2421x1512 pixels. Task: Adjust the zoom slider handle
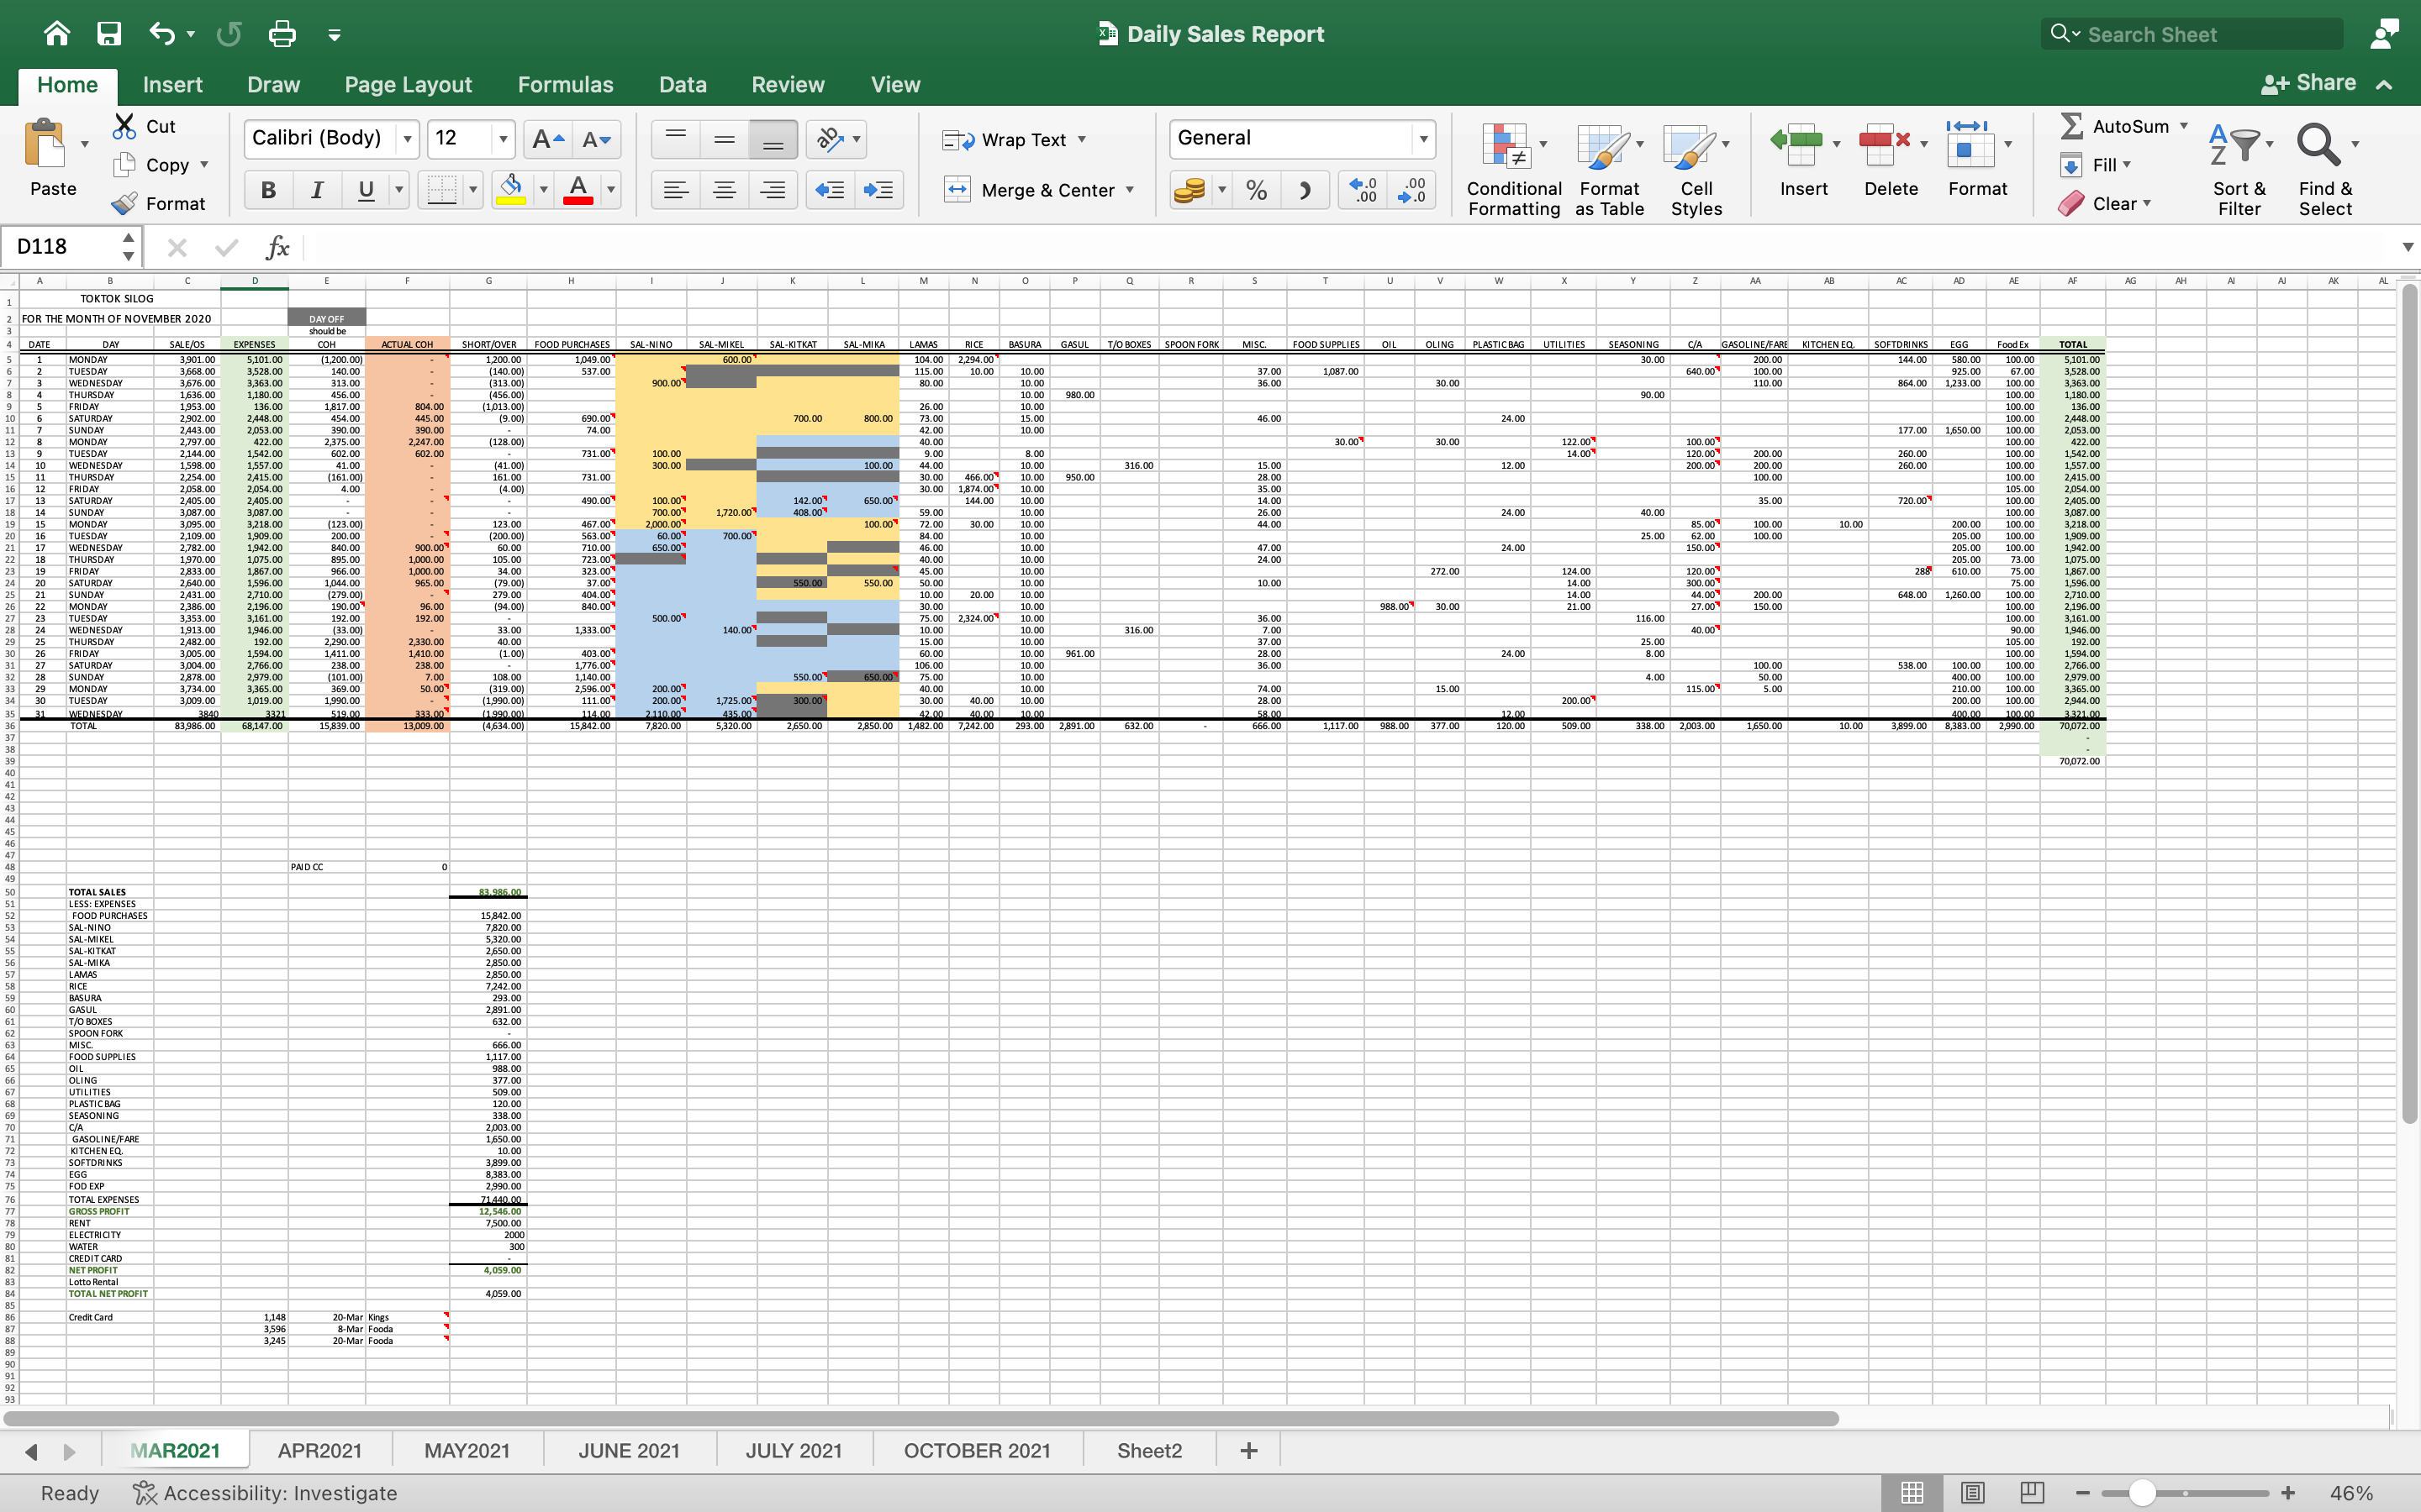coord(2142,1493)
